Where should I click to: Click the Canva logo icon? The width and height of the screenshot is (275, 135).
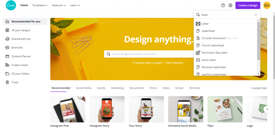[x=11, y=5]
